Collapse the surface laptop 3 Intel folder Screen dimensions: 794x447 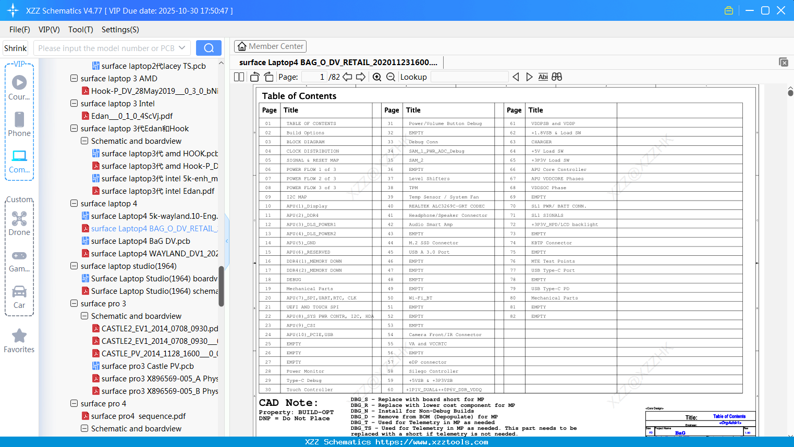[x=74, y=104]
